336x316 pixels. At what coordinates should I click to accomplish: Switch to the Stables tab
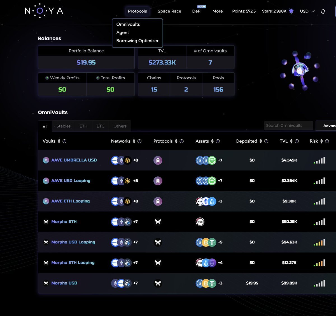[x=64, y=126]
